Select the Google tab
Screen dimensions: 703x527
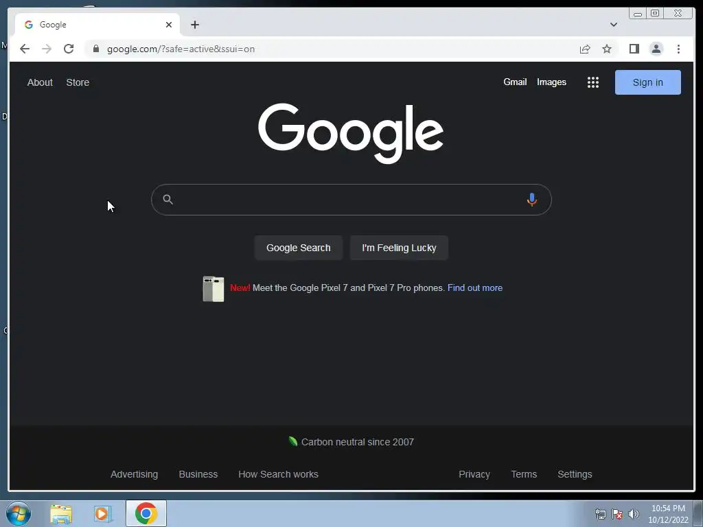pos(97,25)
